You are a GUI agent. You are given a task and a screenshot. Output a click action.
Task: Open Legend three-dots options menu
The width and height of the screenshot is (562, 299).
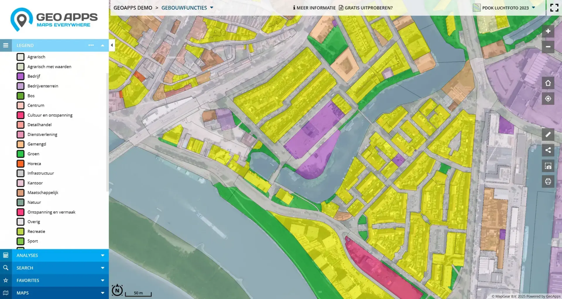point(91,45)
